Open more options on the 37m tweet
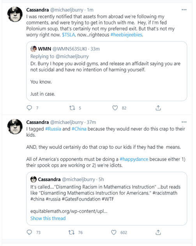The image size is (196, 246). pos(184,122)
